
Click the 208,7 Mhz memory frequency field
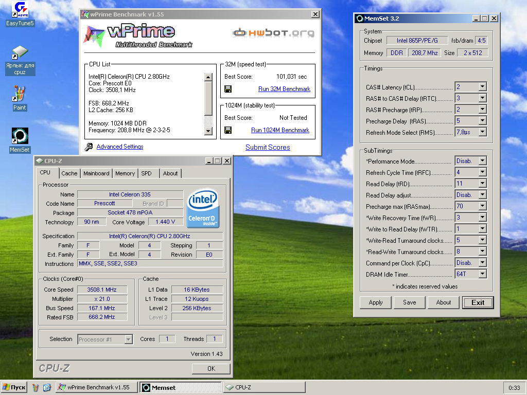[x=425, y=53]
